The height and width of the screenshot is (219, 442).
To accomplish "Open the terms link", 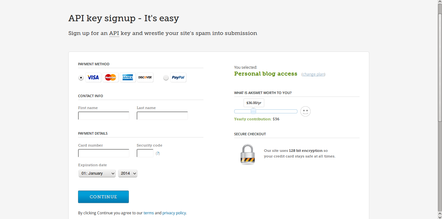I will [x=149, y=213].
